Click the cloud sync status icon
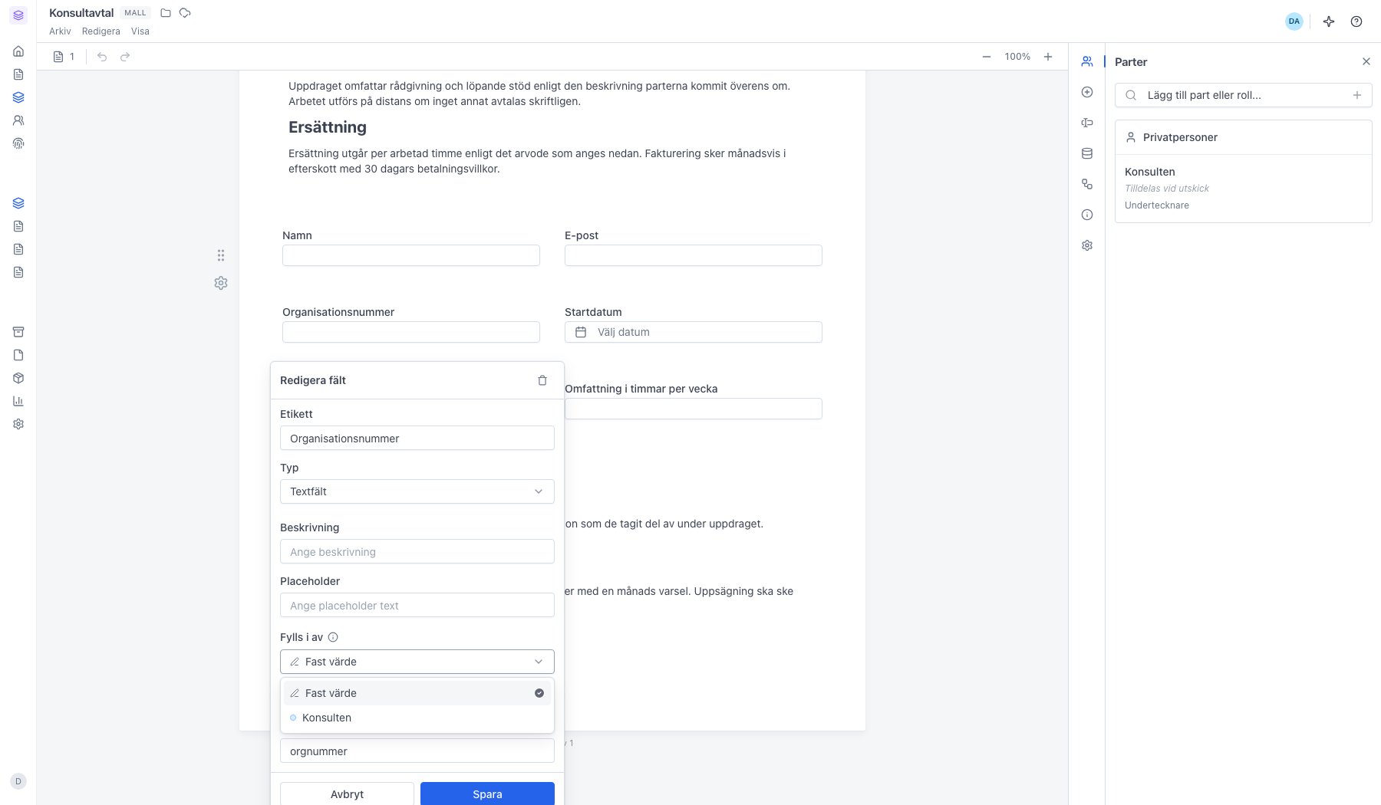The image size is (1381, 805). pyautogui.click(x=185, y=13)
